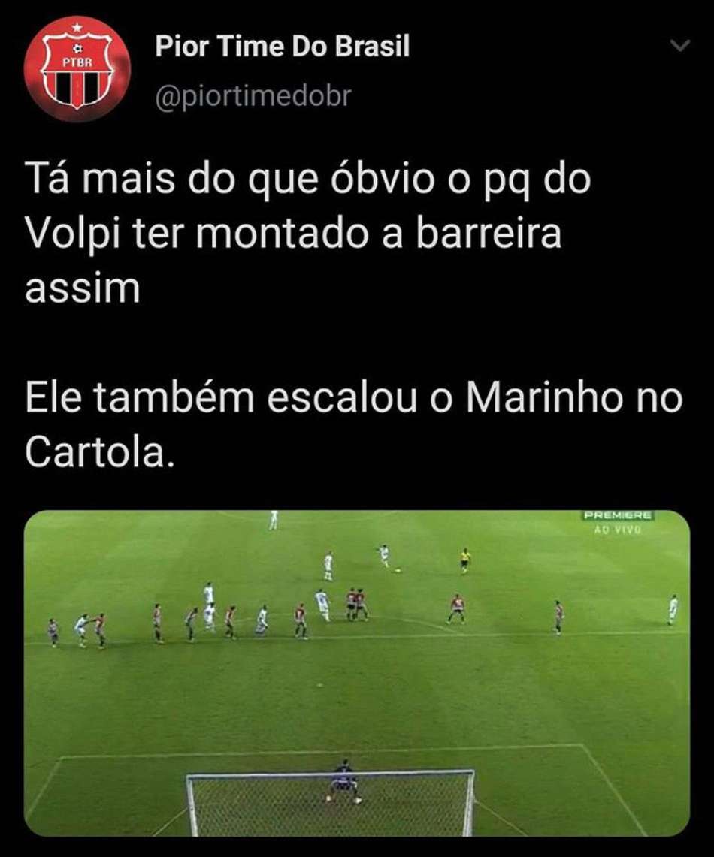Click the referee in the yellow shirt

(x=464, y=560)
